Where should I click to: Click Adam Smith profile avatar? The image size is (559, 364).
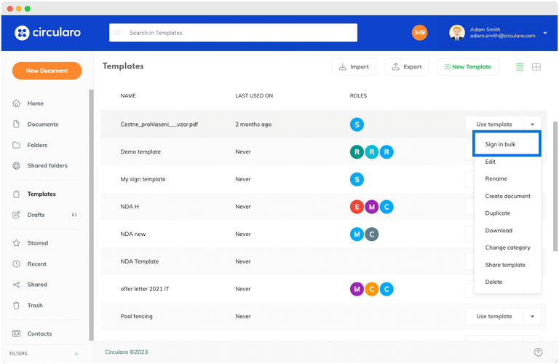457,33
